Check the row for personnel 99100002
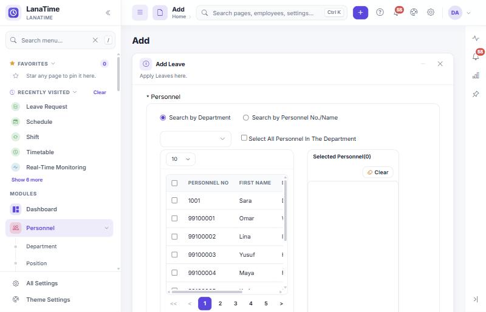The width and height of the screenshot is (486, 312). pos(174,237)
